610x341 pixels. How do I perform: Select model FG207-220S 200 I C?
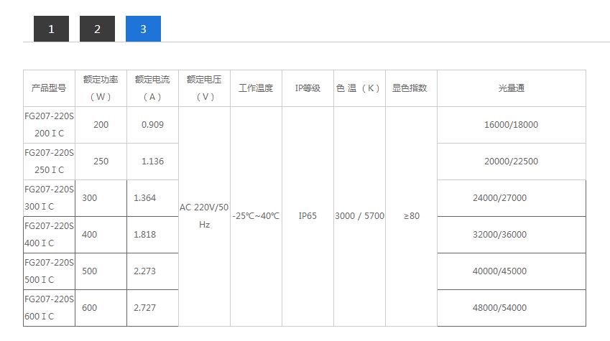point(49,125)
